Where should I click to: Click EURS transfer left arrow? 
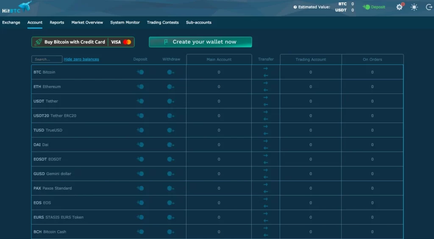coord(266,220)
